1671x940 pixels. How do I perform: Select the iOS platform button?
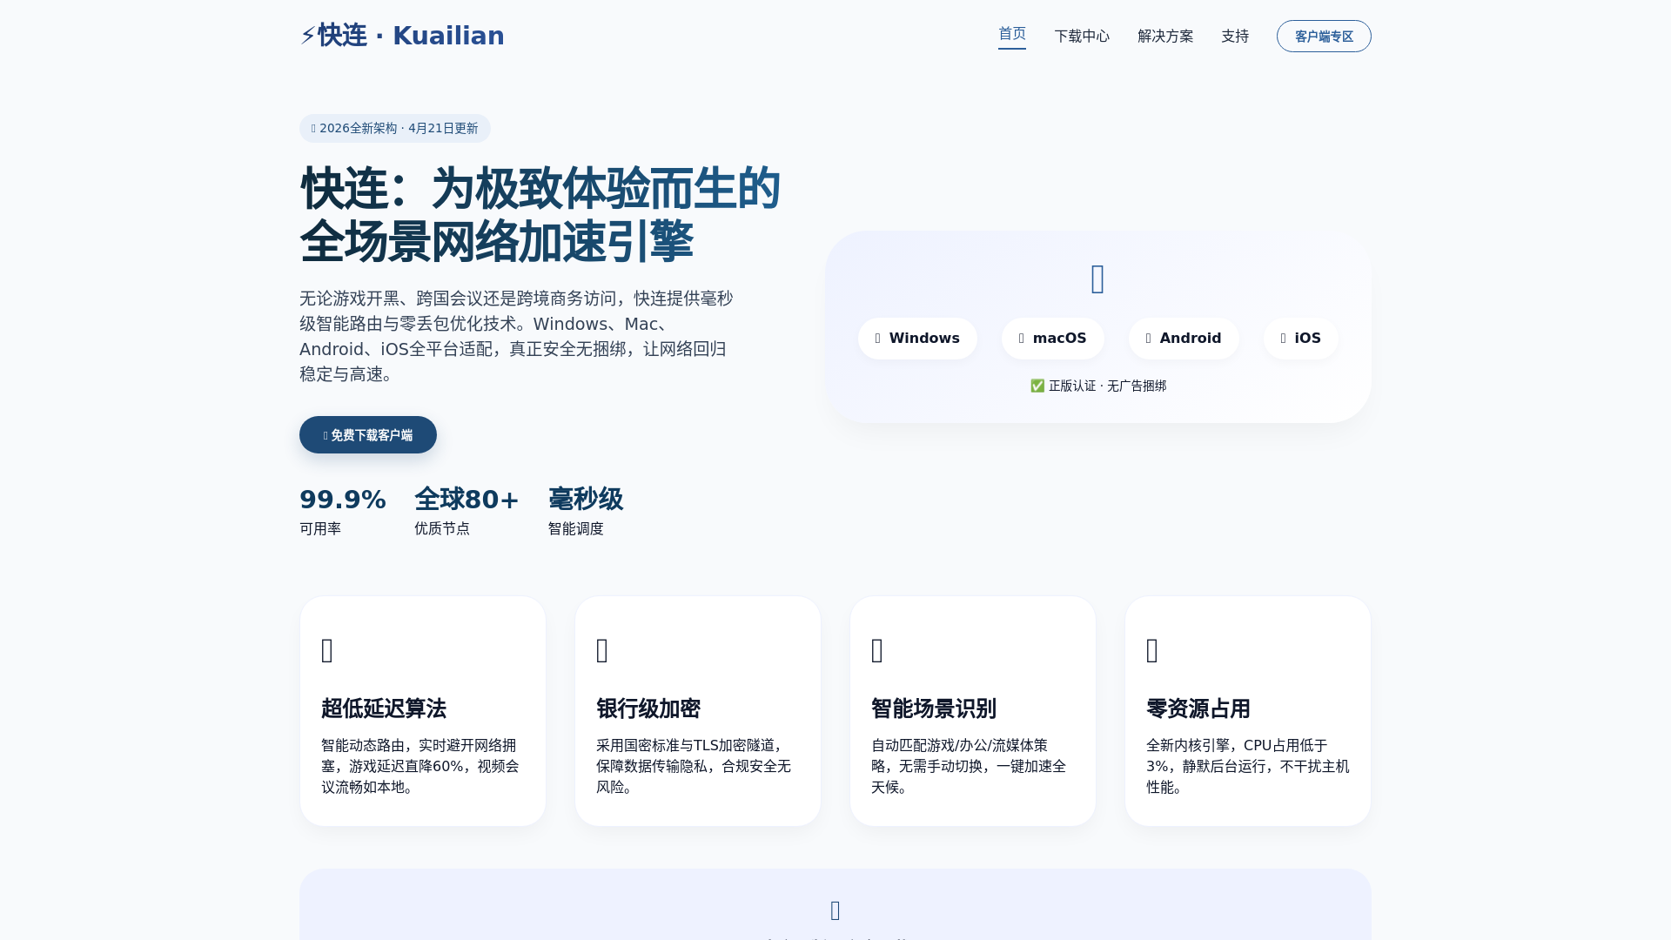[x=1300, y=339]
